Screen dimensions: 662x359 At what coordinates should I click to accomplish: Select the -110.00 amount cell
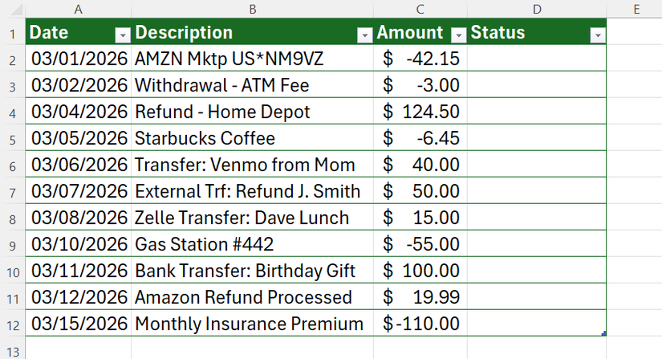(420, 324)
